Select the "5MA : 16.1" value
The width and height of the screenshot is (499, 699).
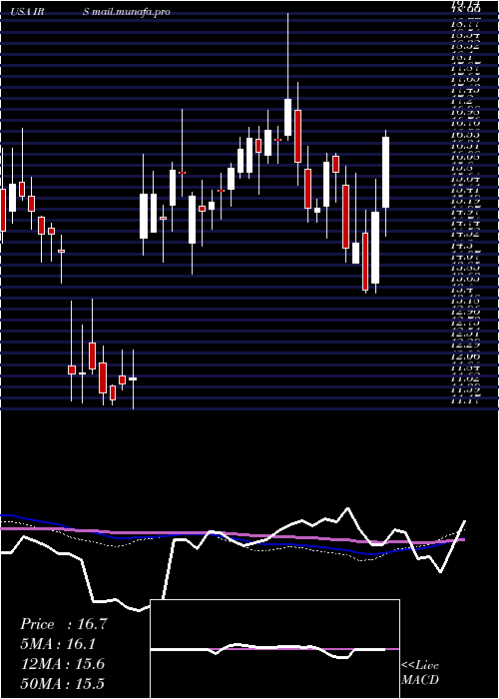[58, 644]
